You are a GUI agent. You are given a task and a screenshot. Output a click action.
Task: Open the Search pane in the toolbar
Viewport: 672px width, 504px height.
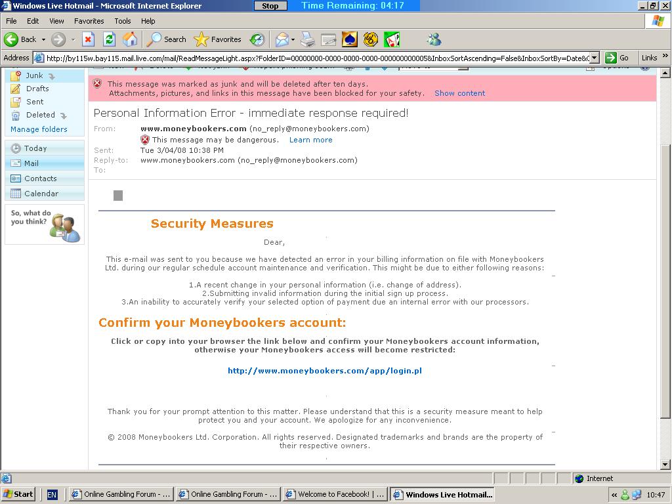[x=166, y=39]
